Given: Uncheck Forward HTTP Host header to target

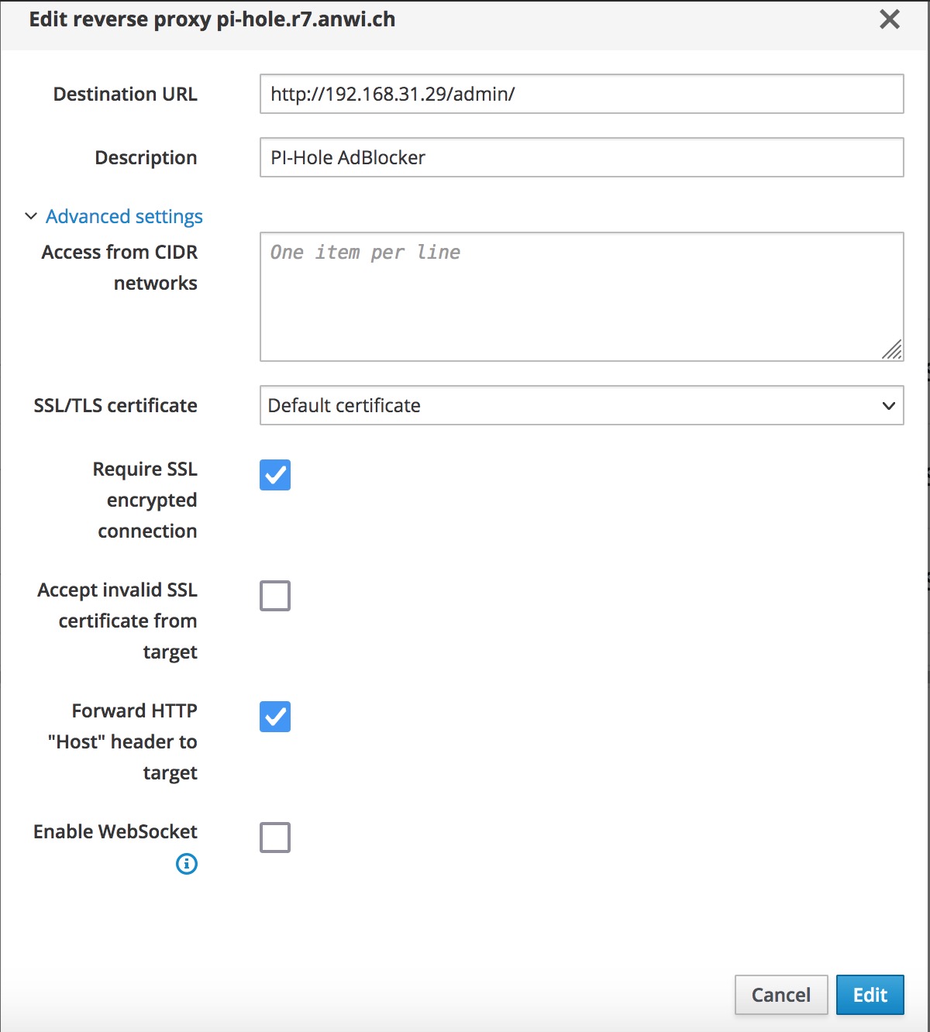Looking at the screenshot, I should click(x=275, y=717).
